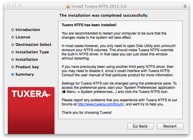
Task: Click the 'Thank you for choosing Tuxera!' text
Action: (86, 113)
